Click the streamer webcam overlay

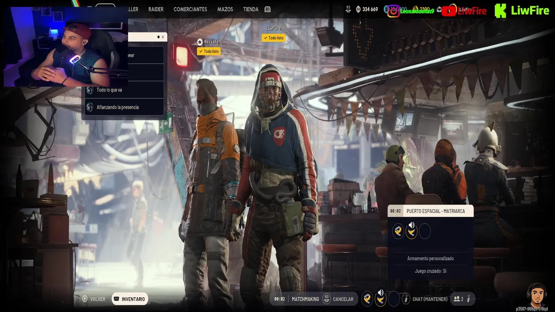[66, 46]
